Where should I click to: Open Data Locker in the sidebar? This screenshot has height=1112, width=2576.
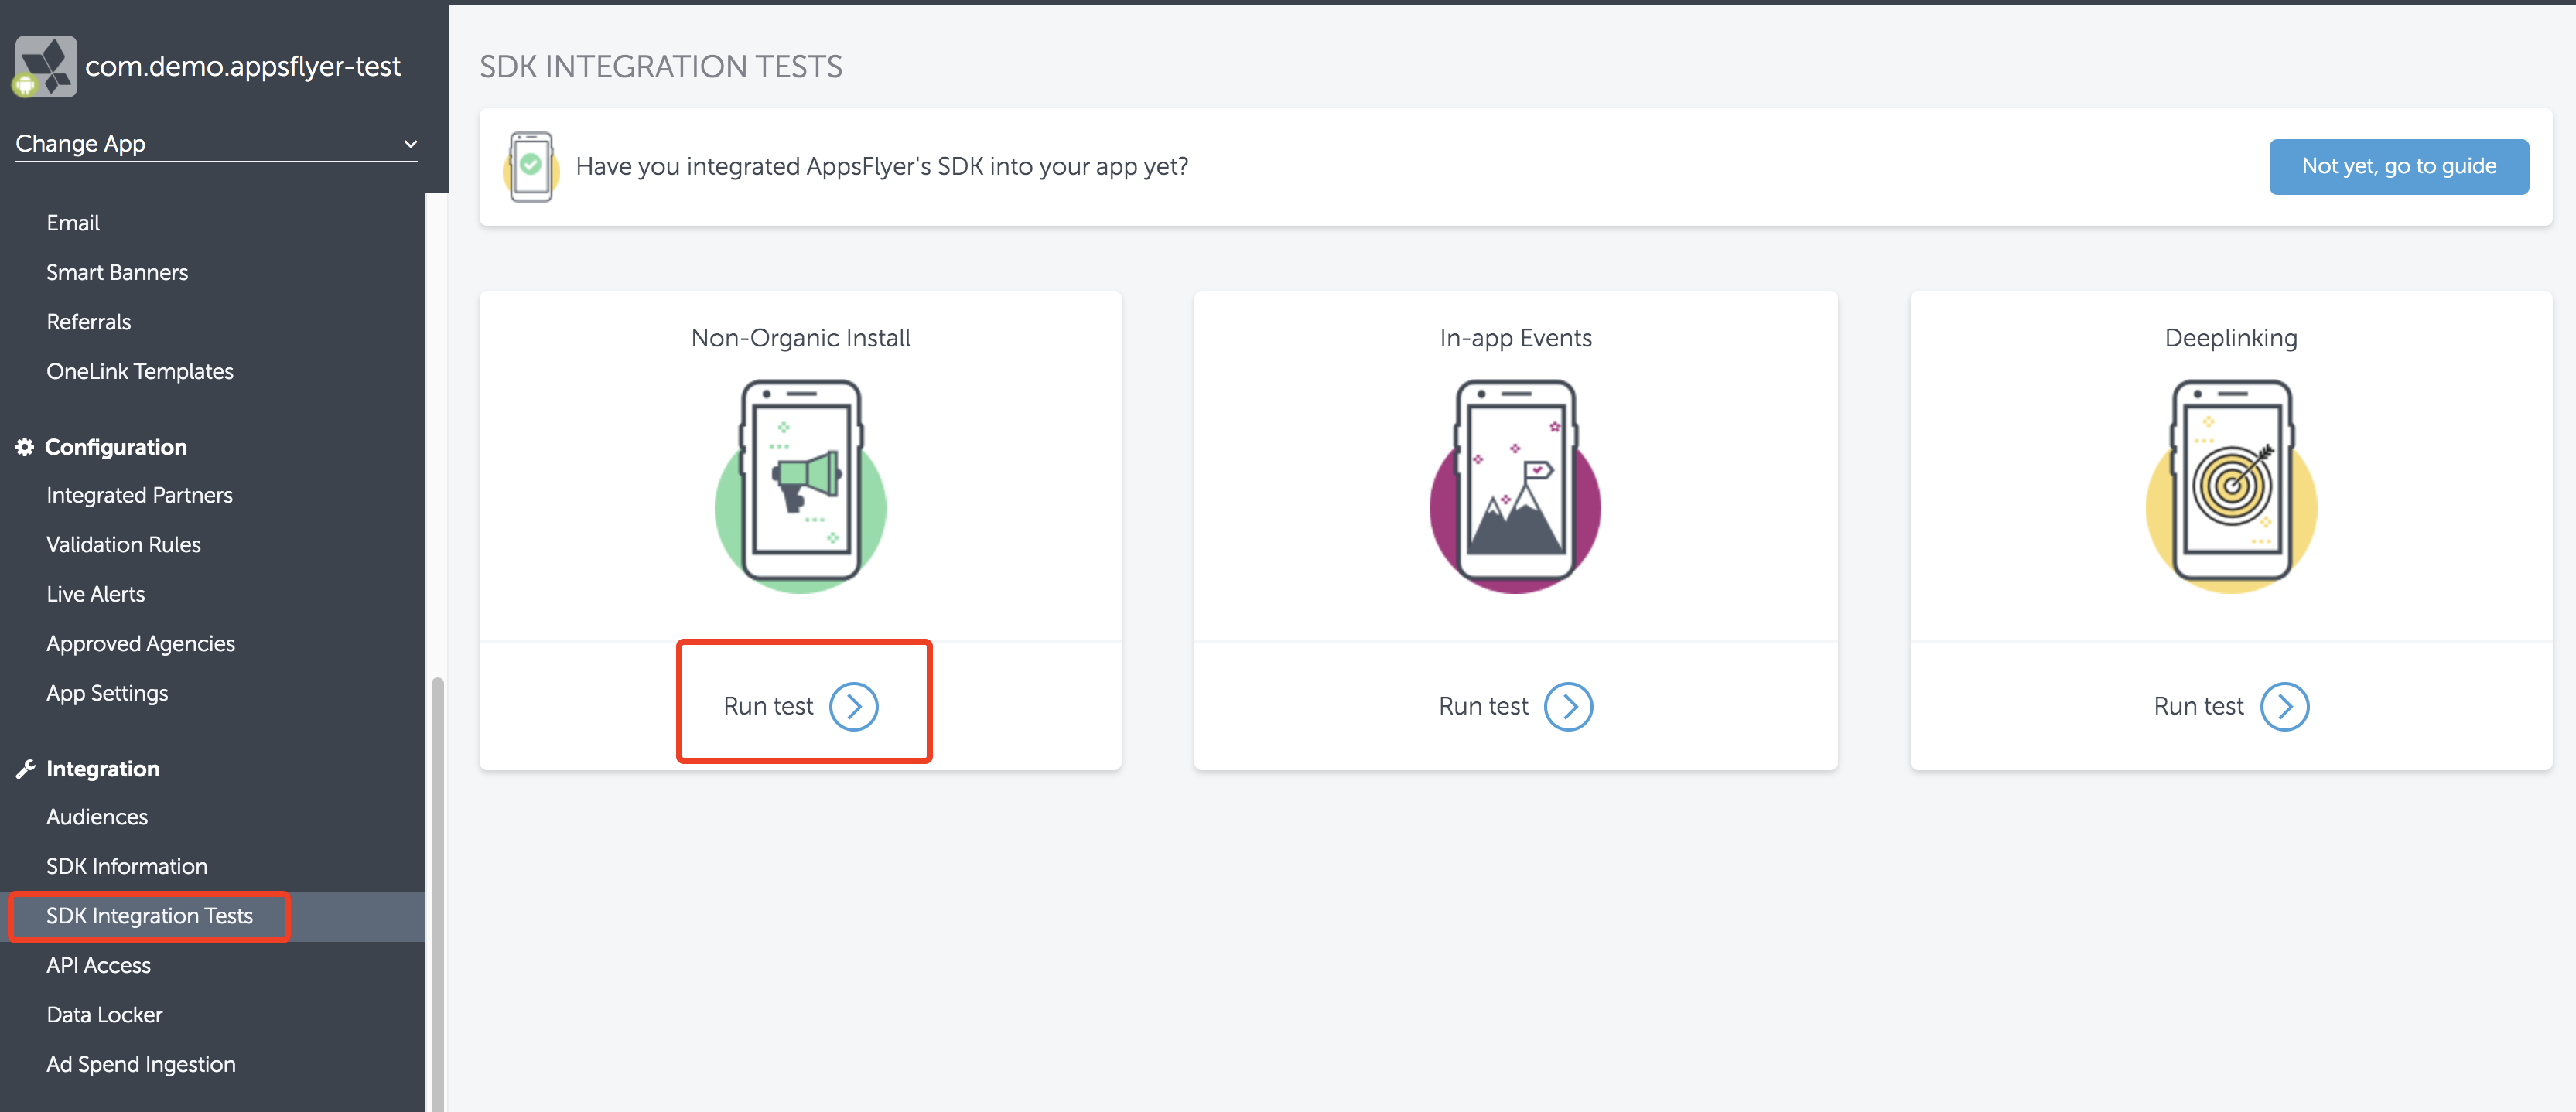(x=104, y=1015)
